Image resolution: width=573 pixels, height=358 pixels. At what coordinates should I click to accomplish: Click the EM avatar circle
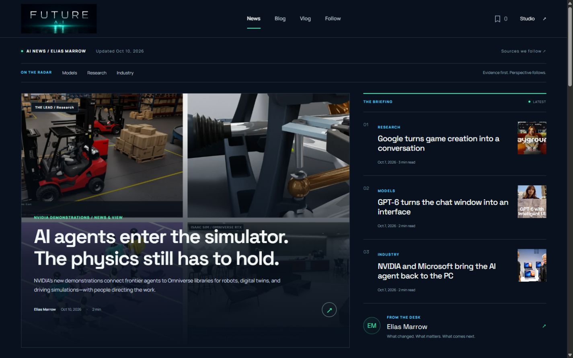pos(372,325)
